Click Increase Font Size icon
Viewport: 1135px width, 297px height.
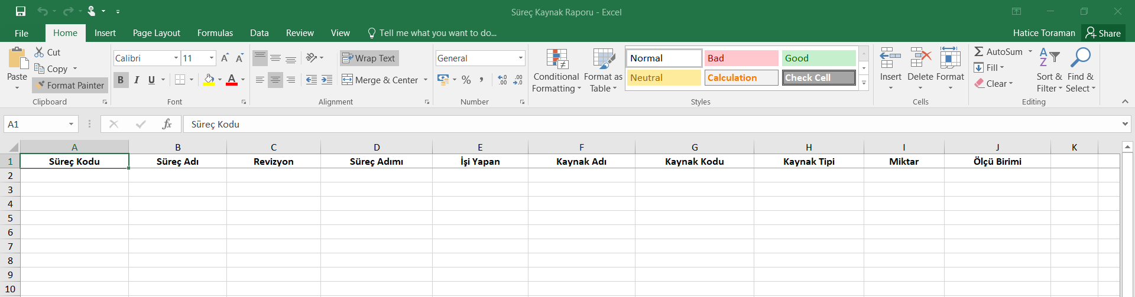pos(225,58)
